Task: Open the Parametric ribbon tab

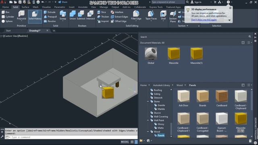Action: [x=60, y=7]
